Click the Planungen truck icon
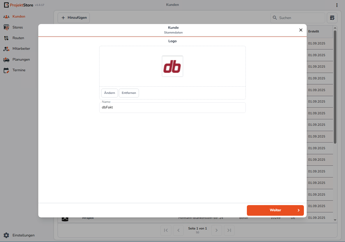This screenshot has height=242, width=345. pyautogui.click(x=6, y=60)
